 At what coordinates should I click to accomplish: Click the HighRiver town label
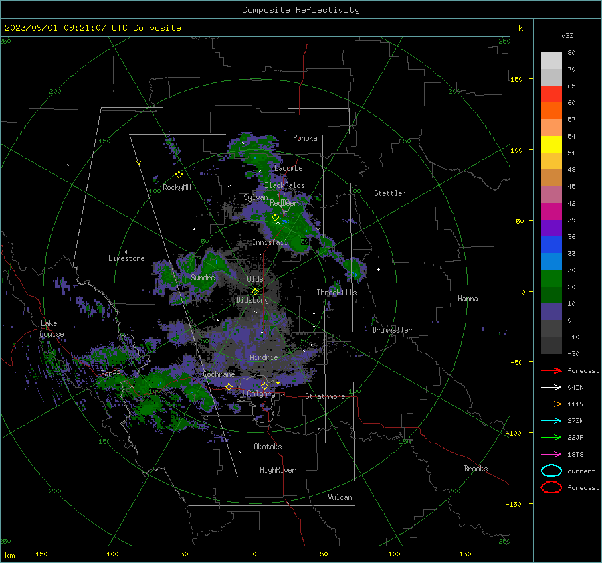tap(278, 471)
